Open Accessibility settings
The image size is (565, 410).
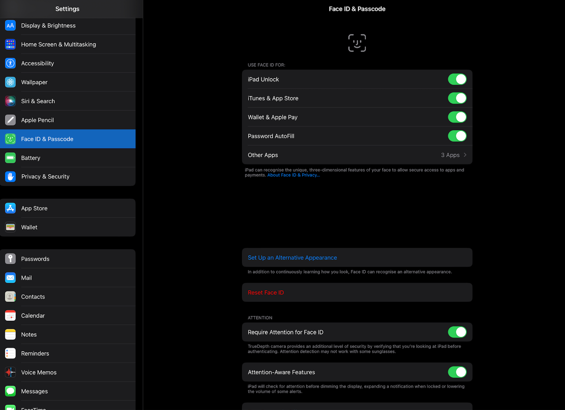[68, 63]
